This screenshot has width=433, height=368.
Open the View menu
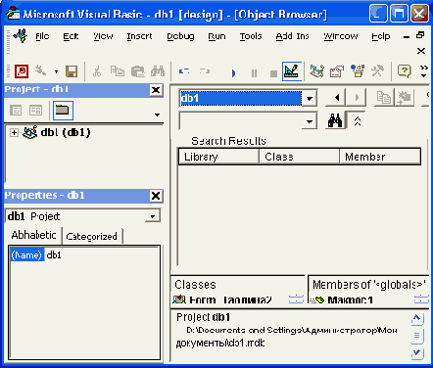click(x=103, y=36)
